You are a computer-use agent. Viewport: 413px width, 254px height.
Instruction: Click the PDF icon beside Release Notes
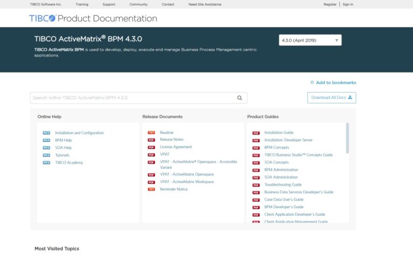coord(151,140)
